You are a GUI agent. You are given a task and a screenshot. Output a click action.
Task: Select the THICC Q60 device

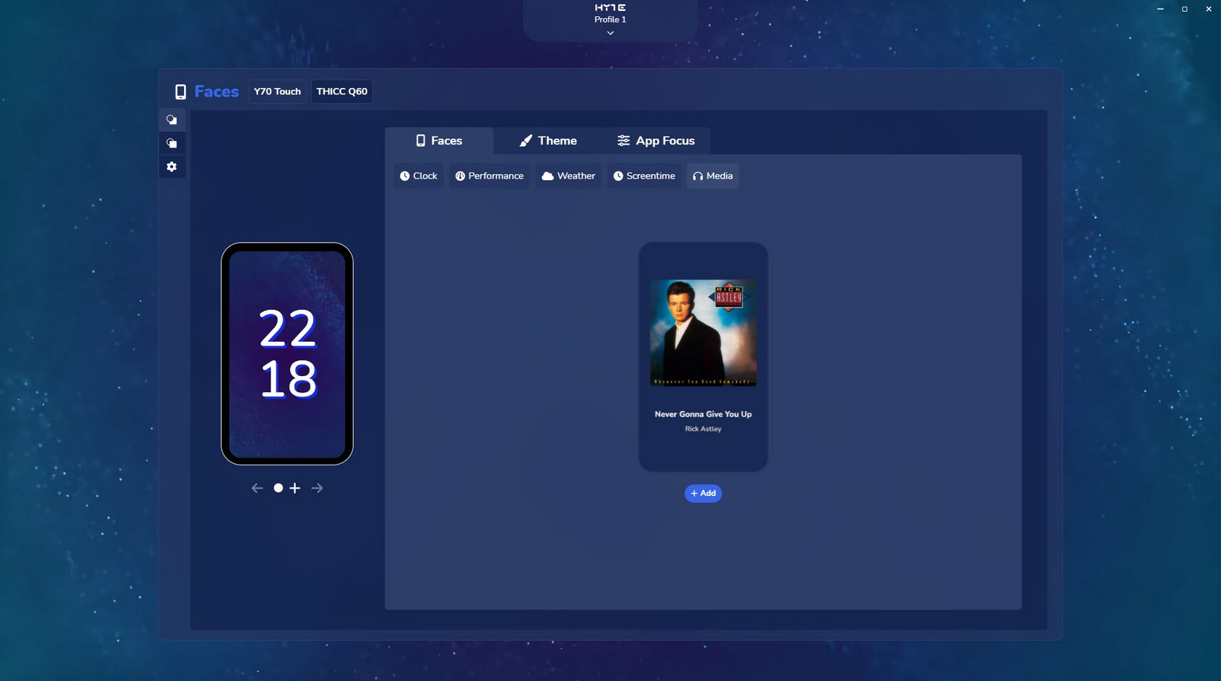tap(342, 91)
